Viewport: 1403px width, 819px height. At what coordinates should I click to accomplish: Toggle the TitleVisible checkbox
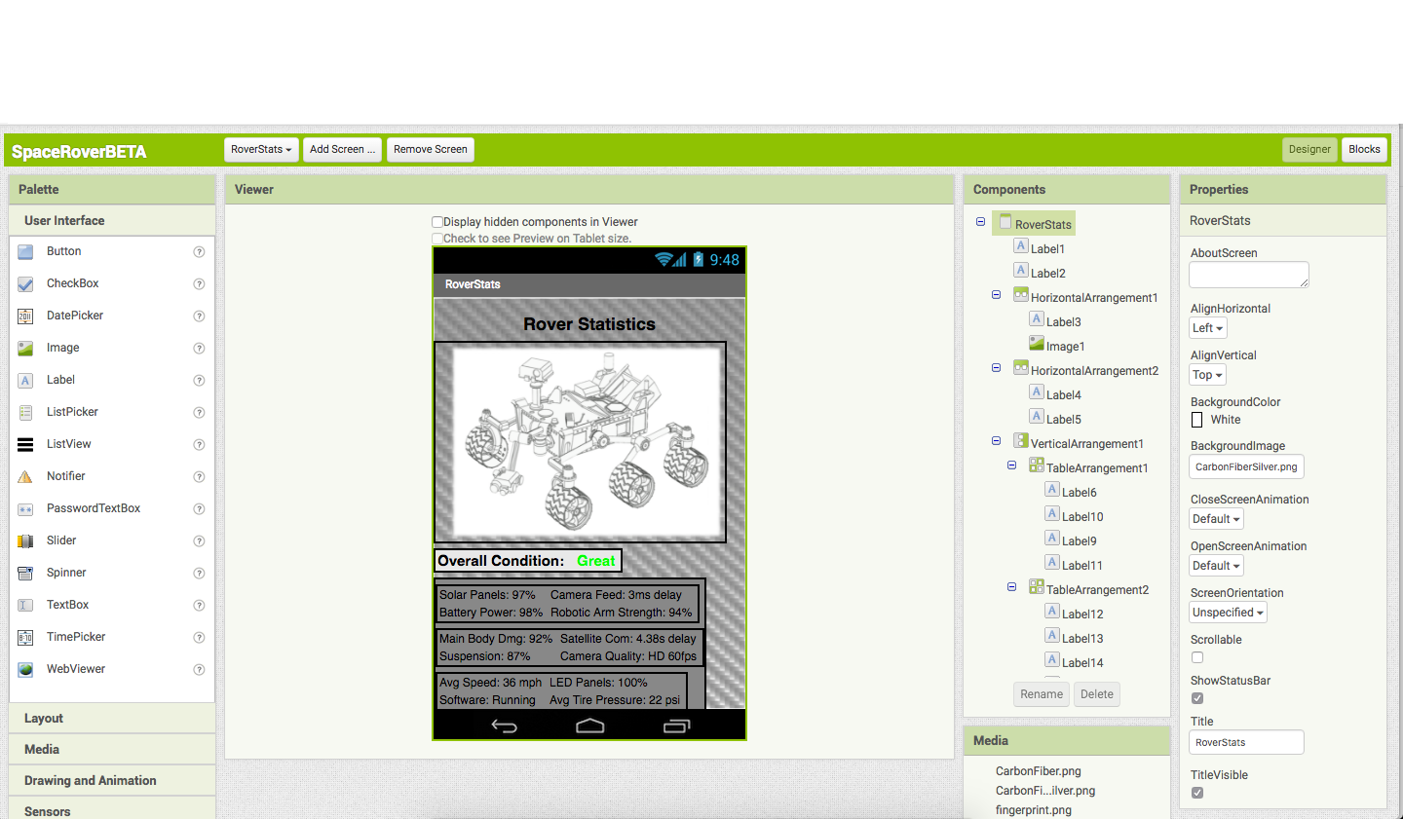(1197, 793)
